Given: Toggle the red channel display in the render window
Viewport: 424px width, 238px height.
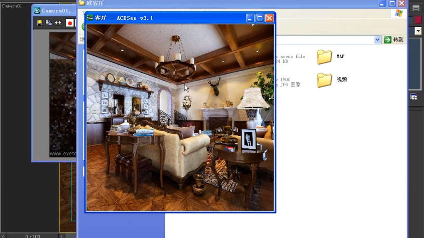Looking at the screenshot, I should tap(70, 23).
